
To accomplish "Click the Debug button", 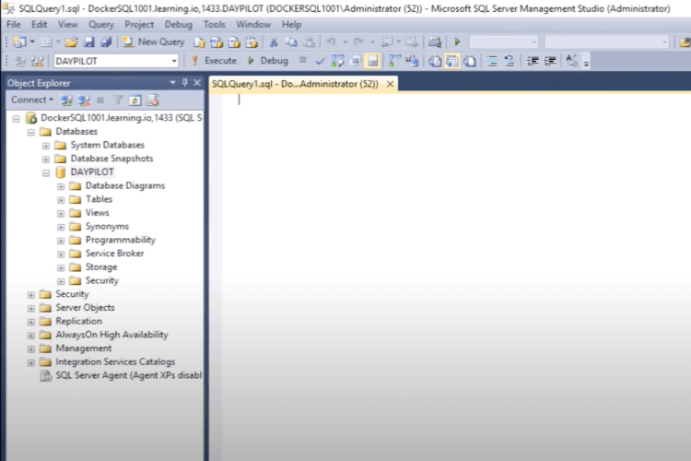I will click(268, 61).
